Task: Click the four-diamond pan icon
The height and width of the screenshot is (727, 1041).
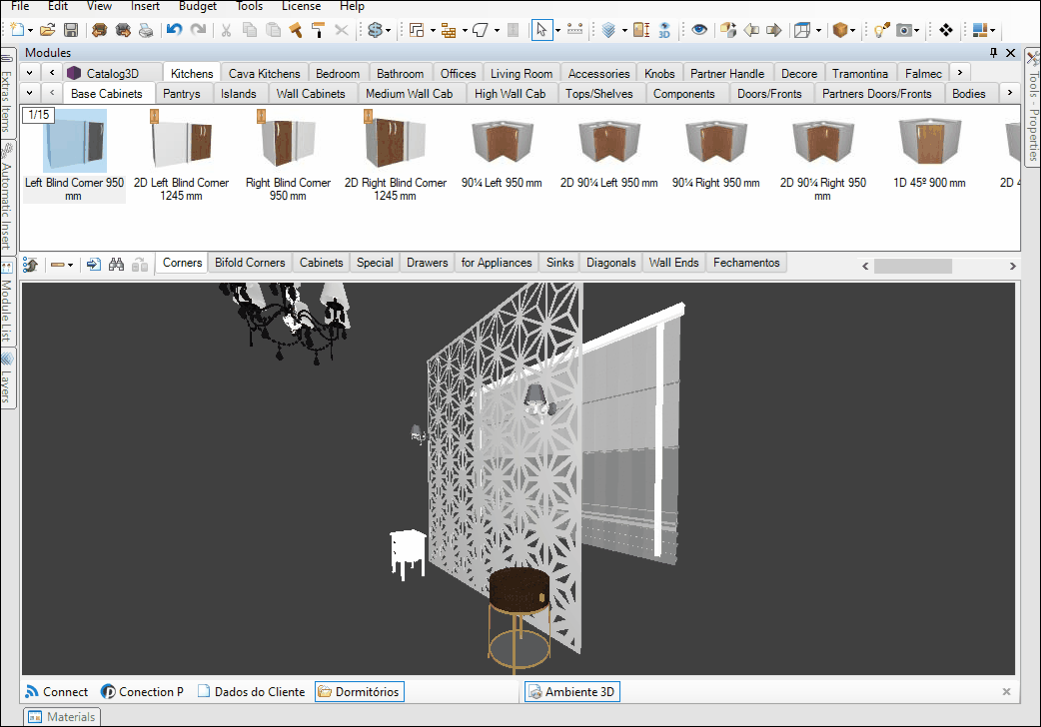Action: click(x=946, y=30)
